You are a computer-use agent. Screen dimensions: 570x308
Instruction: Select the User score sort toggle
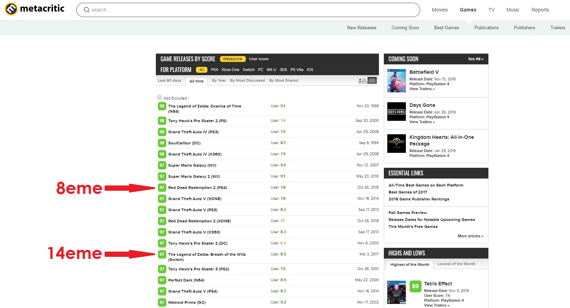259,59
